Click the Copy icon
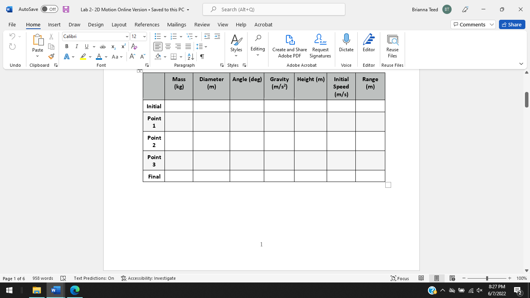Viewport: 530px width, 298px height. coord(51,47)
